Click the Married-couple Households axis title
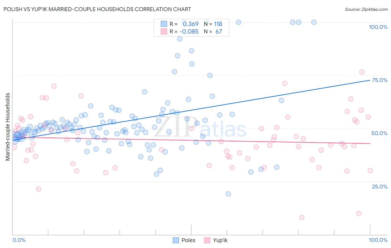This screenshot has width=391, height=248. pos(8,127)
